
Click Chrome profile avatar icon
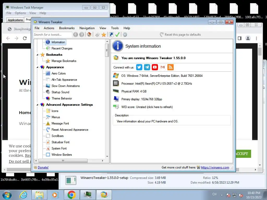coord(248,39)
